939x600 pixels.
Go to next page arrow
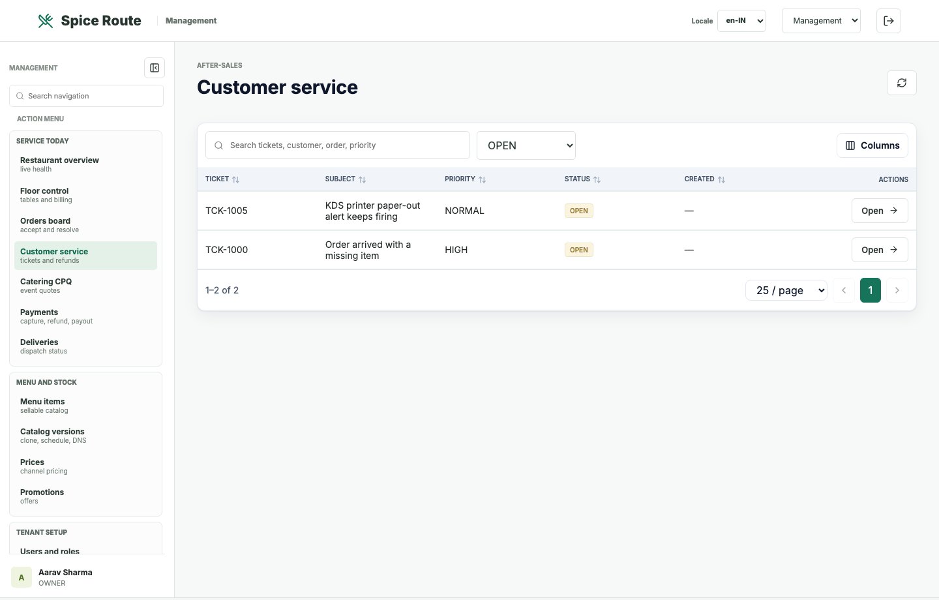(x=897, y=290)
